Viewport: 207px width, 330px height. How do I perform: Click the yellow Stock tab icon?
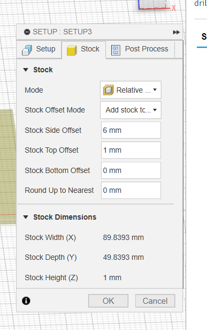pyautogui.click(x=72, y=50)
